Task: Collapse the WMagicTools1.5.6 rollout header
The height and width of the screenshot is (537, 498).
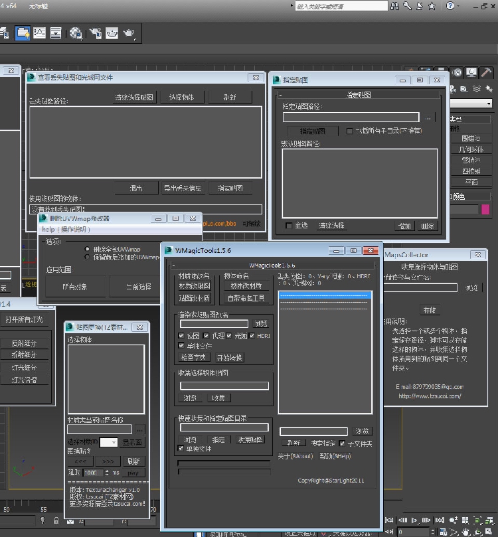Action: 272,265
